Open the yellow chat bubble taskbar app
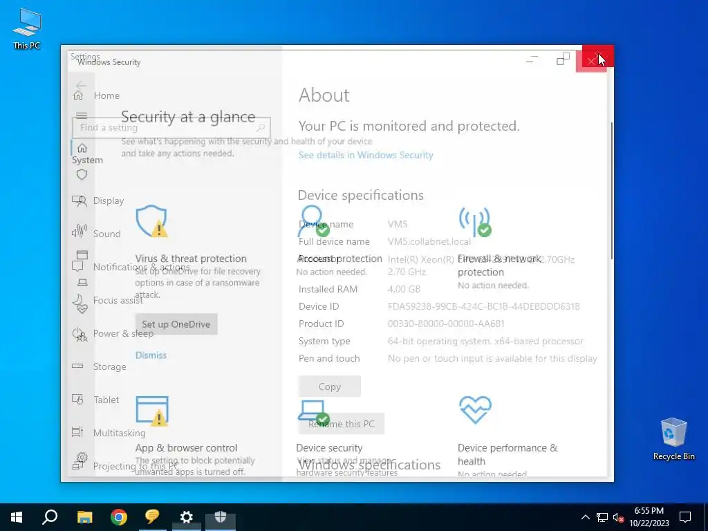Viewport: 708px width, 531px height. (153, 517)
